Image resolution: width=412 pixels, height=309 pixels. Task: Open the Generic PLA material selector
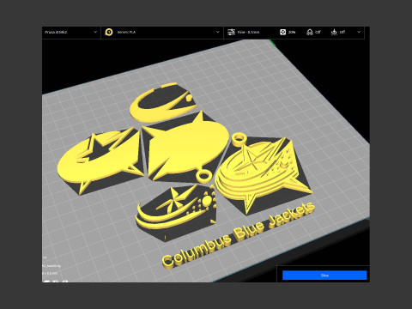(x=162, y=33)
